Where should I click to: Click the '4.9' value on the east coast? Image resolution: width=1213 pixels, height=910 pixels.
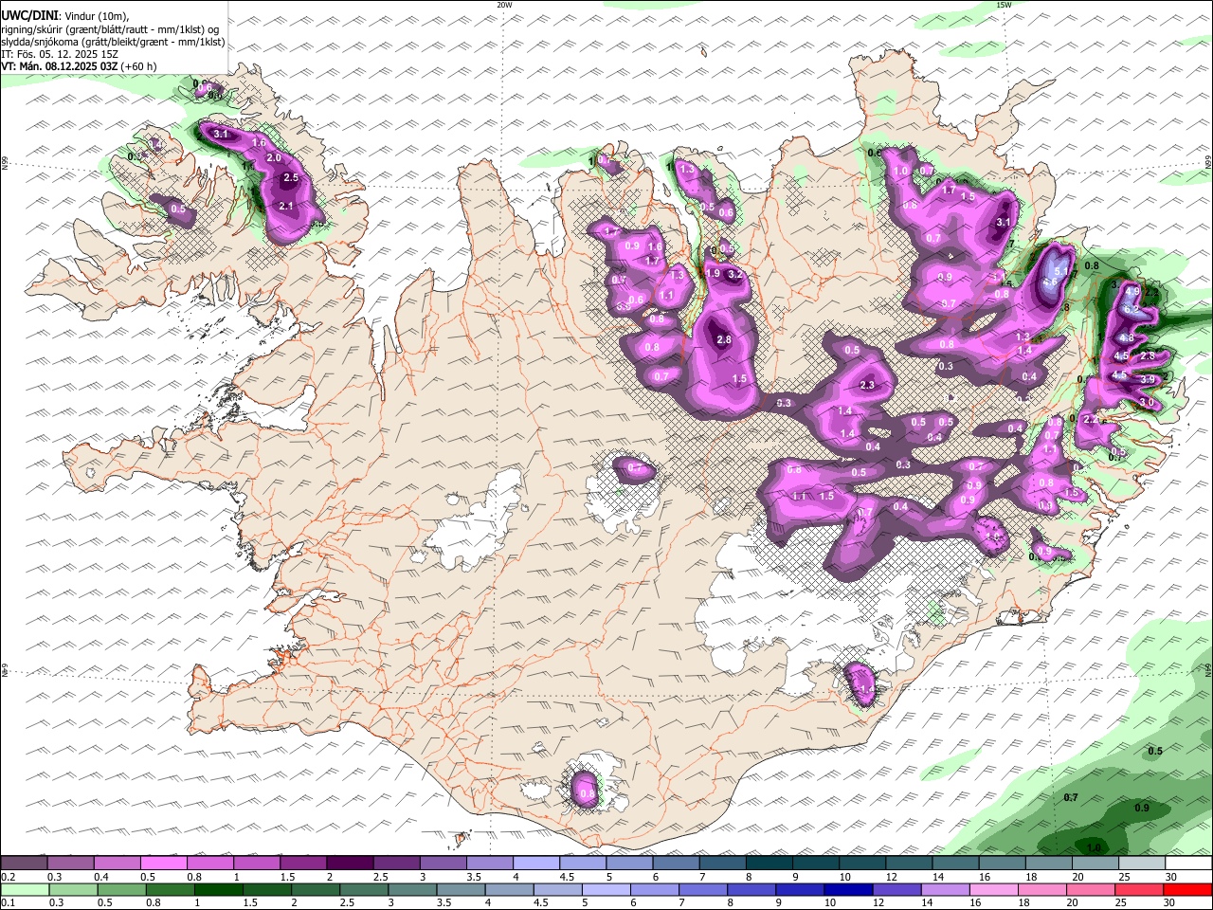tap(1132, 291)
